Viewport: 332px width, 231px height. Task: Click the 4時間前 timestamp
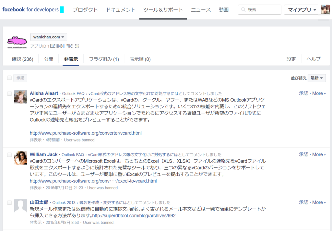[x=53, y=140]
